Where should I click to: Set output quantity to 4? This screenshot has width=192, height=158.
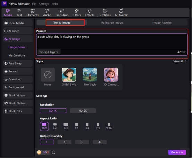click(99, 142)
